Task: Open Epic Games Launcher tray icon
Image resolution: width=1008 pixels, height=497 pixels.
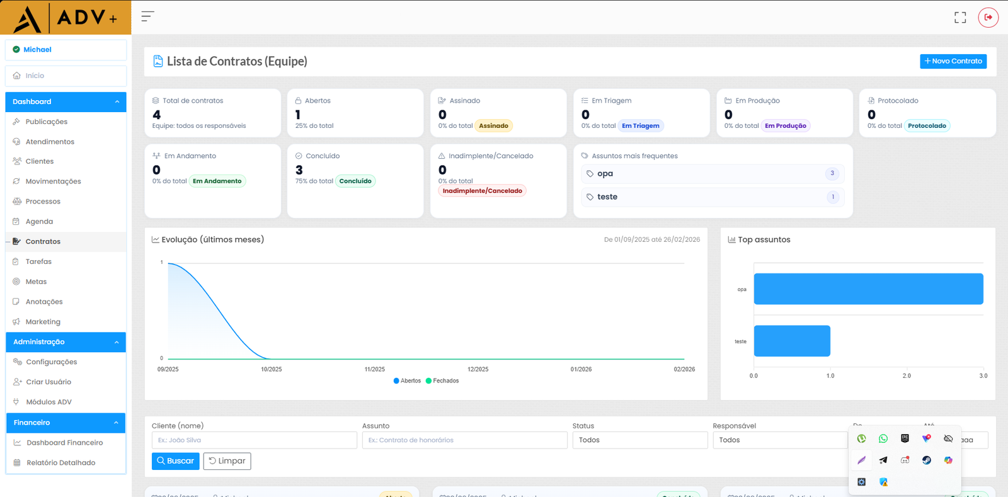Action: 905,439
